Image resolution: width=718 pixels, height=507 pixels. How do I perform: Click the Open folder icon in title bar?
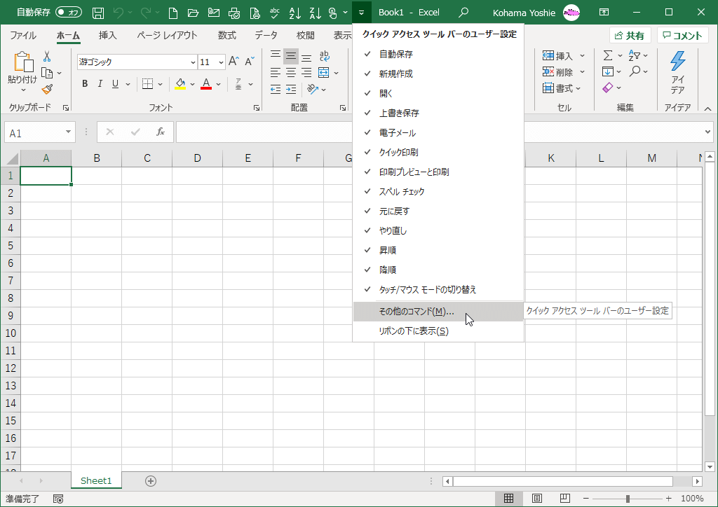(x=194, y=13)
